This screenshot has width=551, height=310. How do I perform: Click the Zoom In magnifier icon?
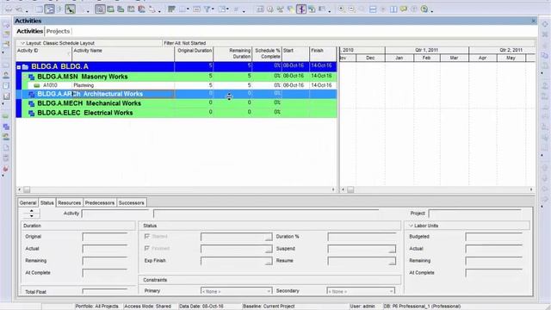click(x=342, y=9)
